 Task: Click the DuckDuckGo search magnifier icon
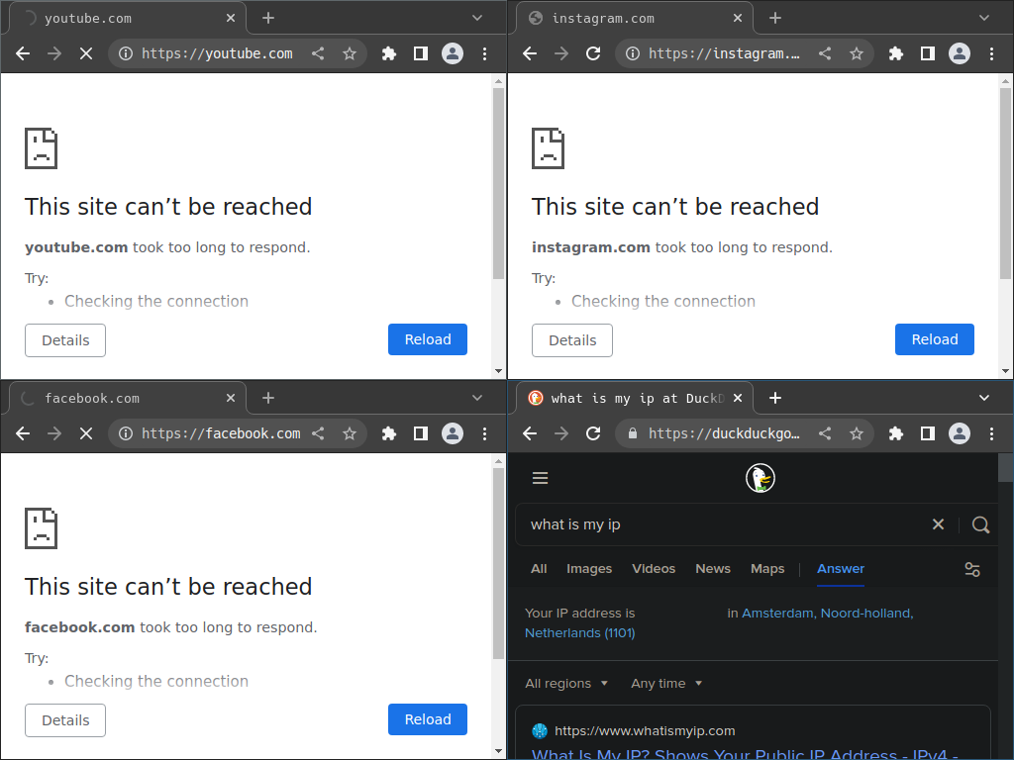coord(980,524)
